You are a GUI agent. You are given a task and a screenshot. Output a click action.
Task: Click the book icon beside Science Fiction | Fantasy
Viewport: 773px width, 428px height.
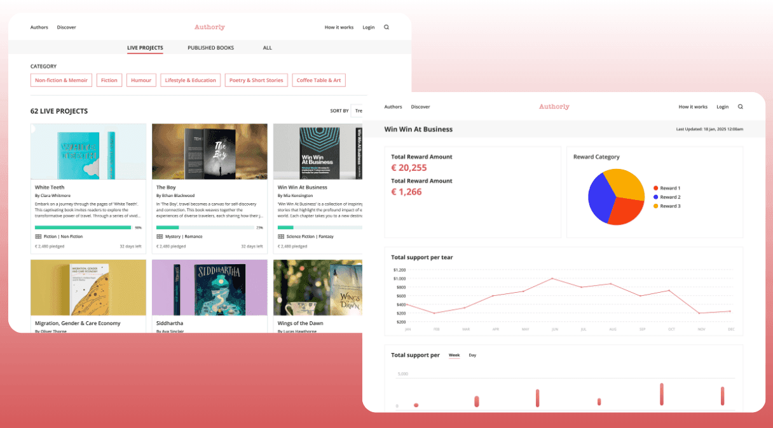coord(281,236)
